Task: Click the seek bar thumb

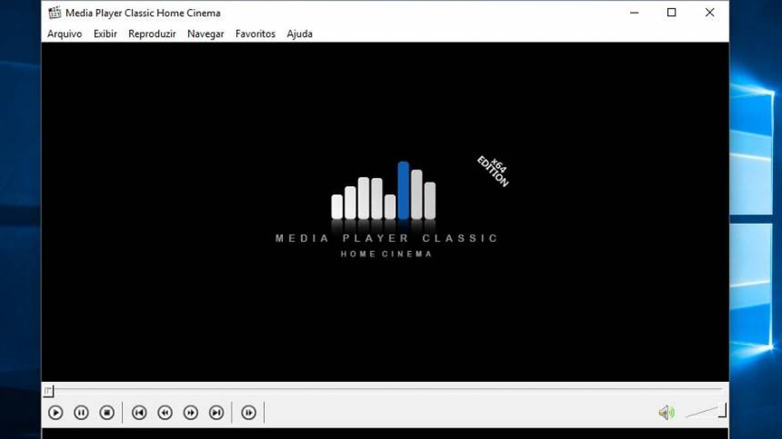Action: click(x=48, y=391)
